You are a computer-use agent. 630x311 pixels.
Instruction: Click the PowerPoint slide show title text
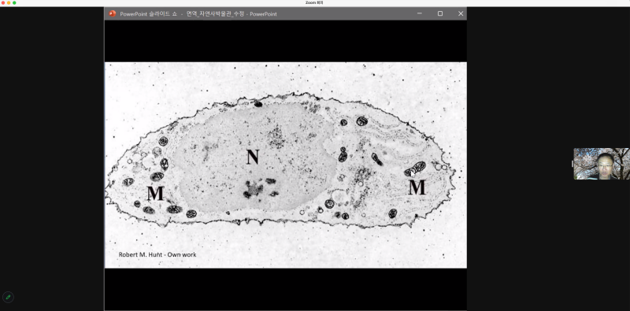tap(198, 14)
